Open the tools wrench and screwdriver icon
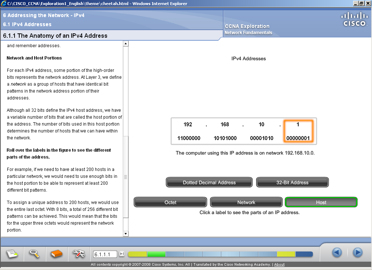Image resolution: width=372 pixels, height=270 pixels. pyautogui.click(x=79, y=254)
